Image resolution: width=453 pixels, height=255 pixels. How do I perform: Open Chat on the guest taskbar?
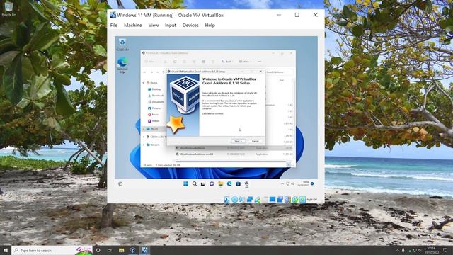coord(212,183)
